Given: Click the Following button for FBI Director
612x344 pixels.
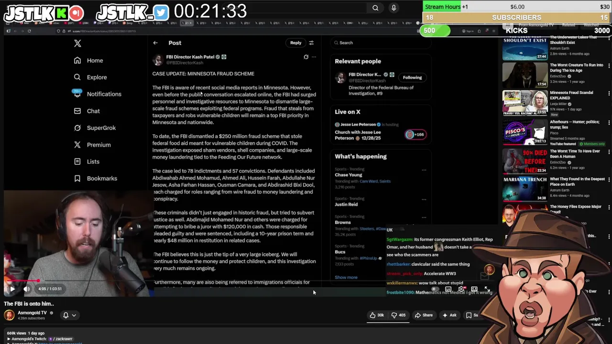Looking at the screenshot, I should click(x=412, y=77).
